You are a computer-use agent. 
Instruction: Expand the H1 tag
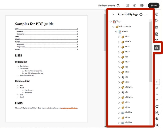pyautogui.click(x=119, y=37)
